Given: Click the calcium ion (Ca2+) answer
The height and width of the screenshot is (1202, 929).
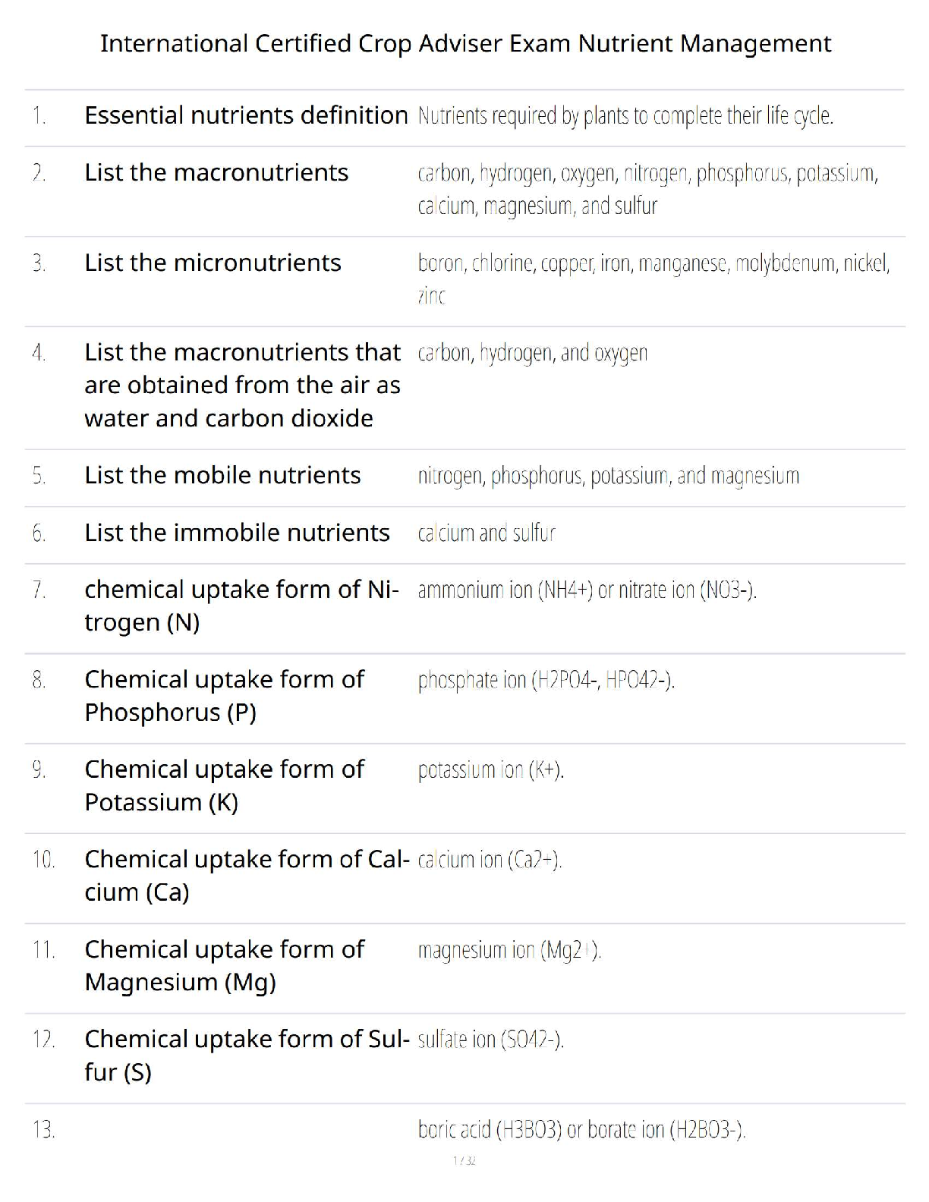Looking at the screenshot, I should (x=490, y=860).
